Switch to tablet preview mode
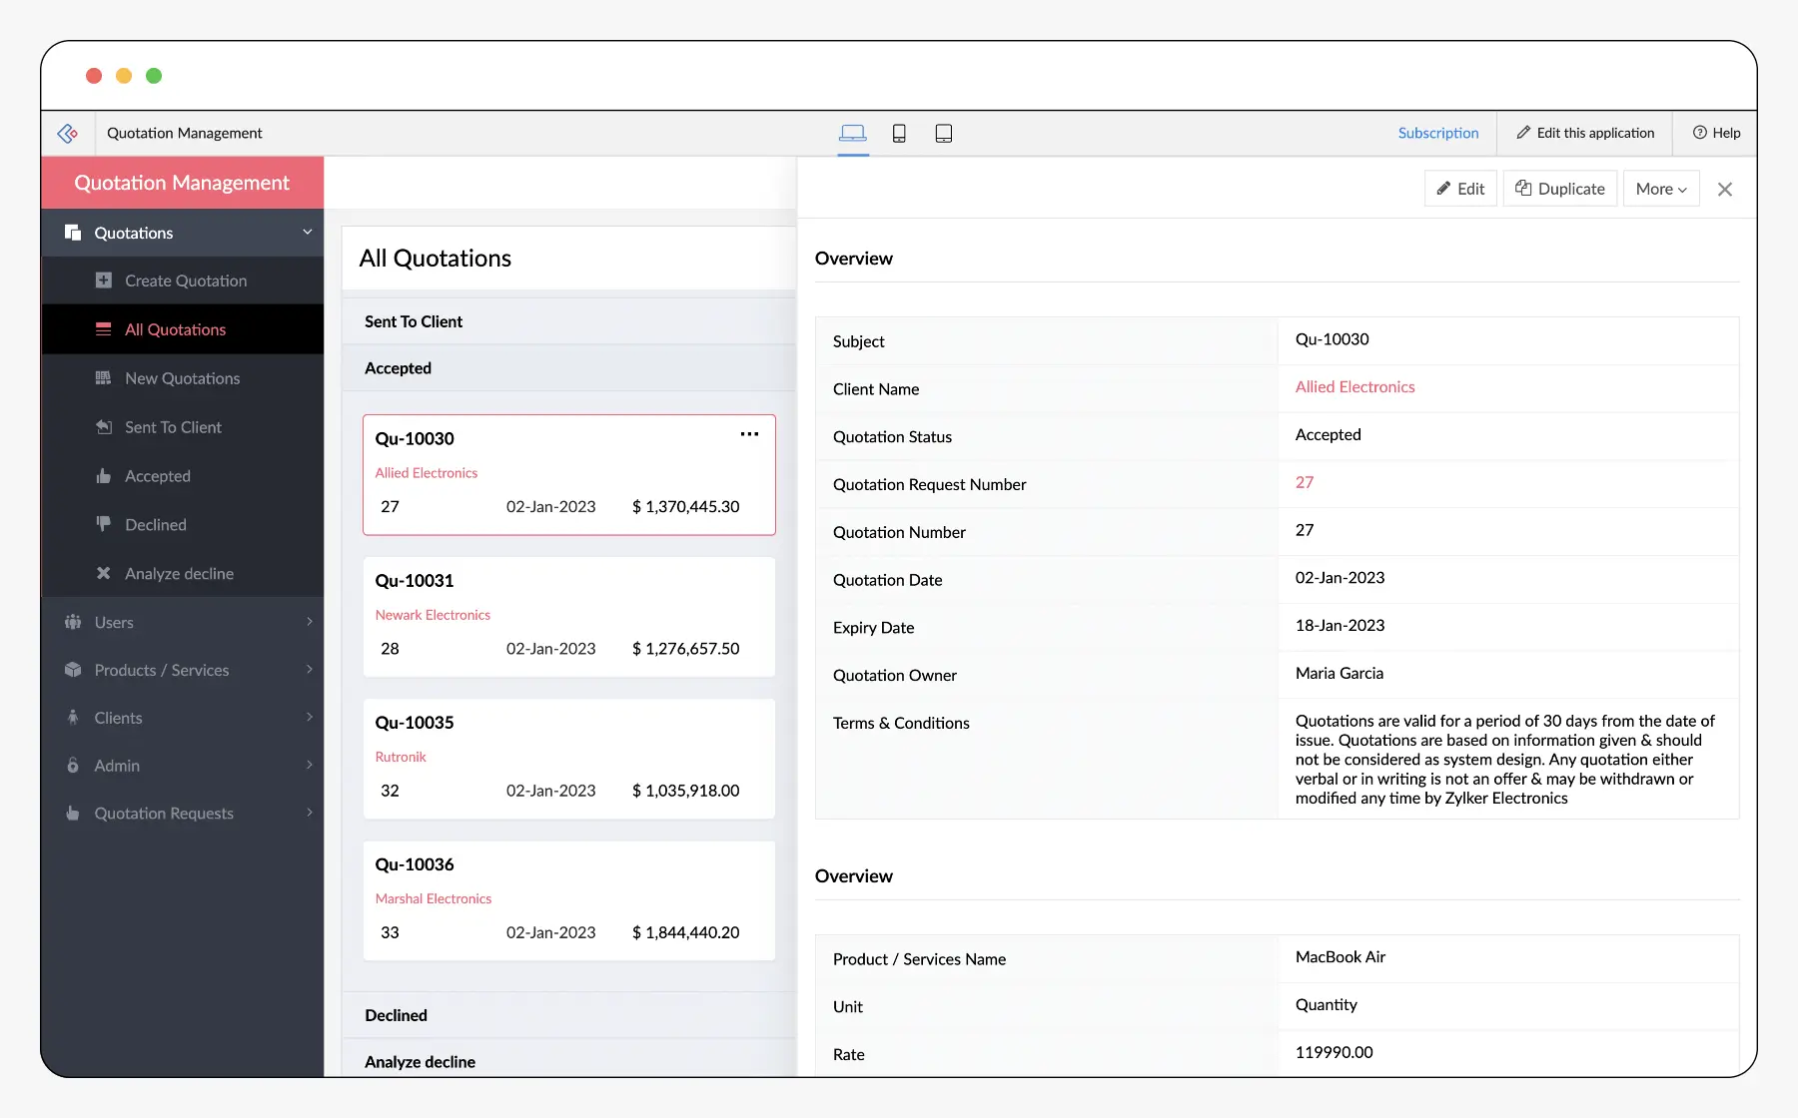 pyautogui.click(x=943, y=133)
